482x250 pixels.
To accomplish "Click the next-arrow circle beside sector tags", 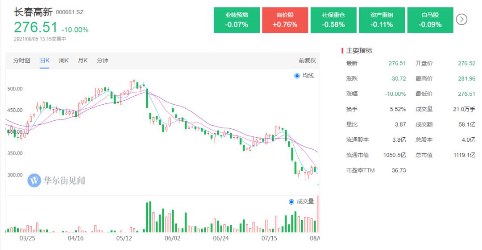I will (x=461, y=20).
